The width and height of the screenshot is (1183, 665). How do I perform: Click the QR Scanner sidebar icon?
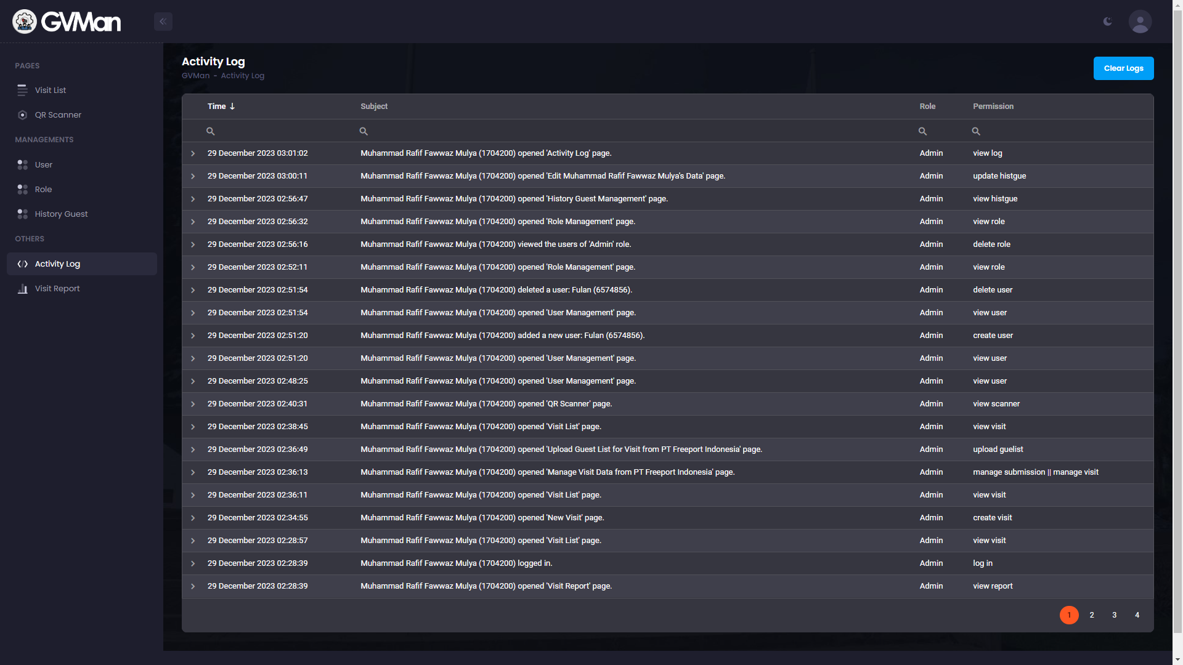click(x=23, y=115)
